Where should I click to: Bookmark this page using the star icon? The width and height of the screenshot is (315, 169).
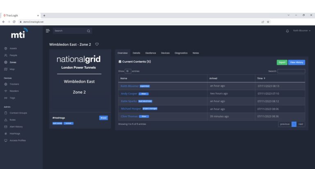click(268, 22)
